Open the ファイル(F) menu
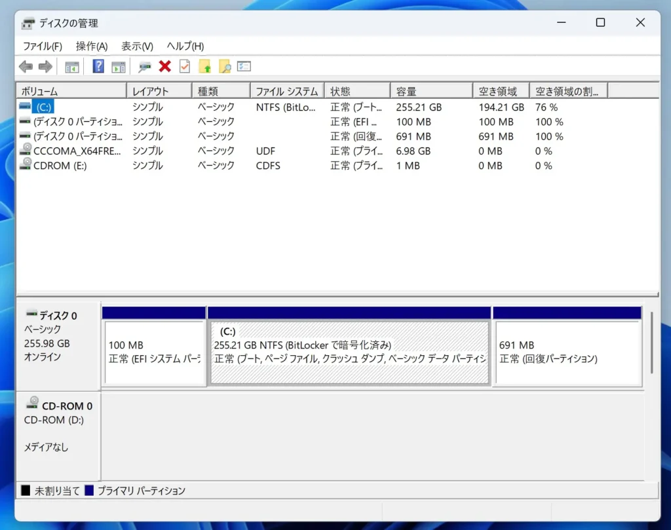The width and height of the screenshot is (671, 530). [43, 47]
